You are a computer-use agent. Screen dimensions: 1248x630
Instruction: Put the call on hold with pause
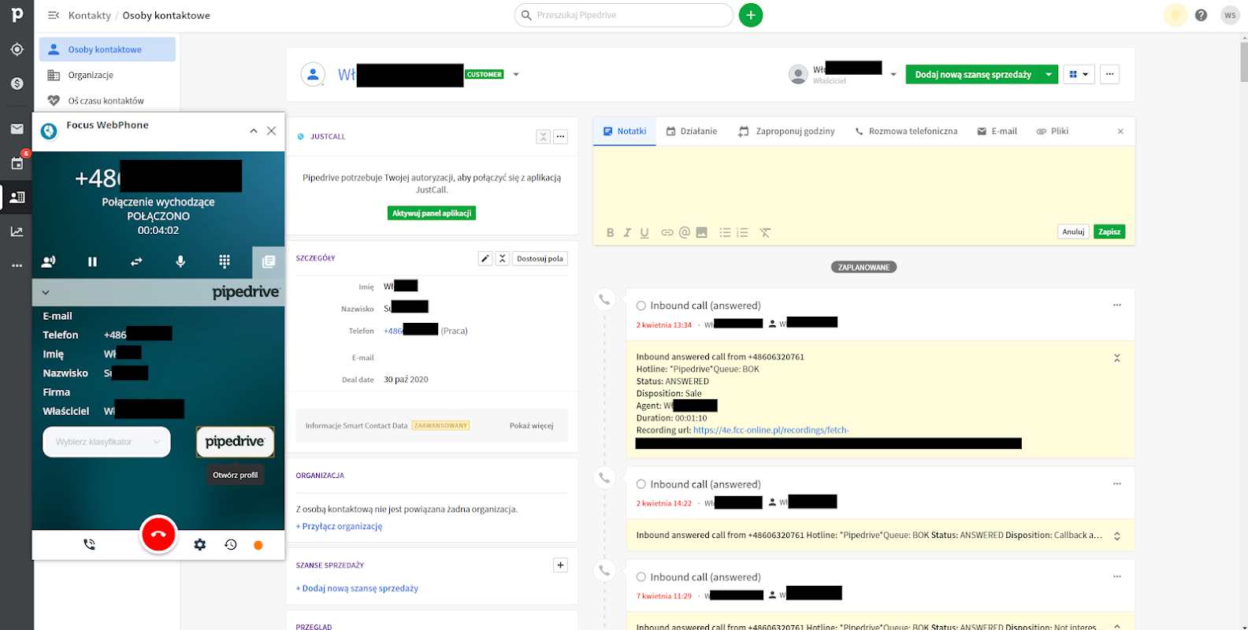coord(92,261)
